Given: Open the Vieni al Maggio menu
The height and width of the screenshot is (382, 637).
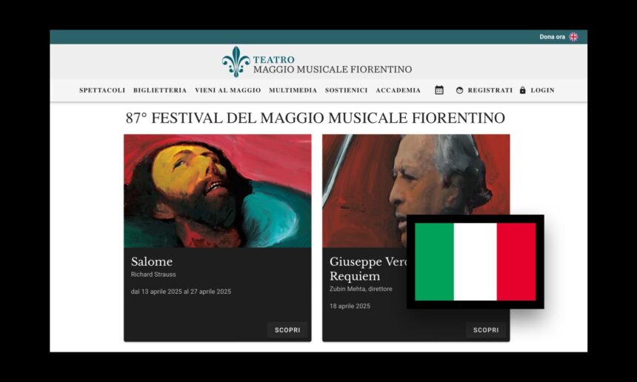Looking at the screenshot, I should pos(228,90).
